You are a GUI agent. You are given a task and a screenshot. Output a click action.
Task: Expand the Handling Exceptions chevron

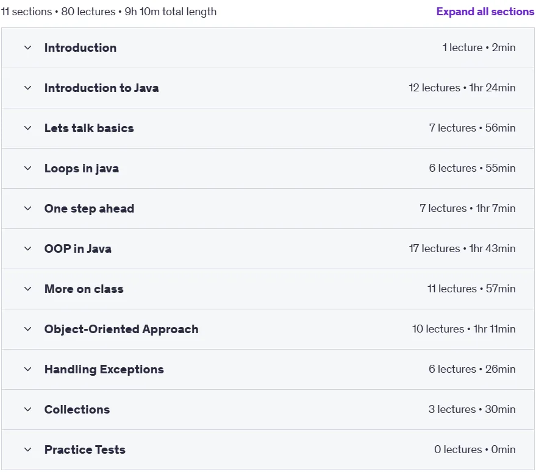coord(27,369)
